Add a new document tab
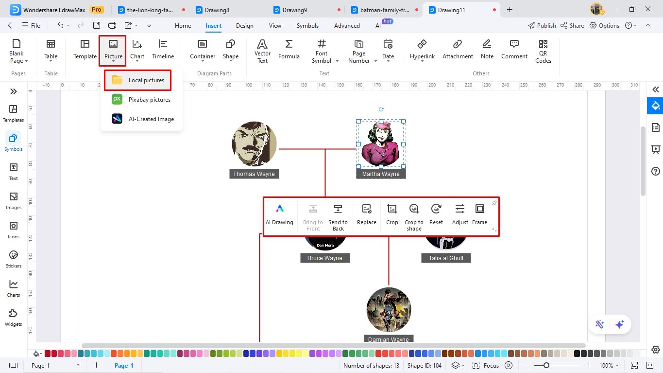The width and height of the screenshot is (663, 373). (x=510, y=10)
